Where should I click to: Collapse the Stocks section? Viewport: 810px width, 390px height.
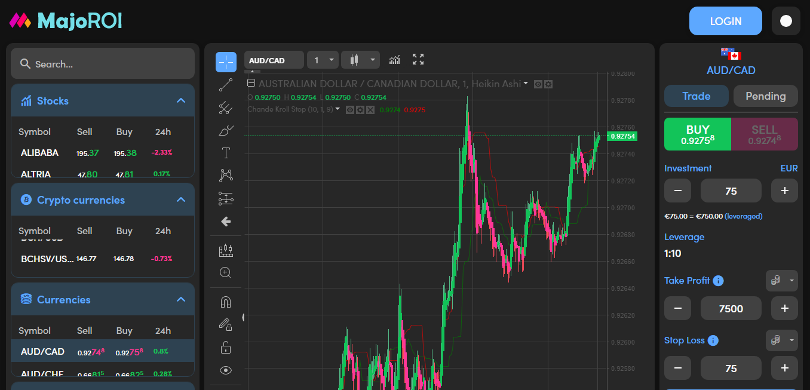click(181, 100)
